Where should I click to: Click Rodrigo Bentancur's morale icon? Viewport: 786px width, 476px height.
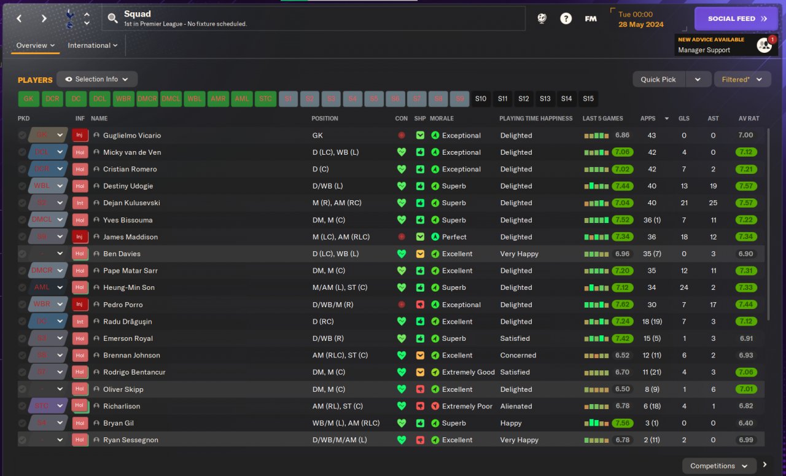click(435, 372)
